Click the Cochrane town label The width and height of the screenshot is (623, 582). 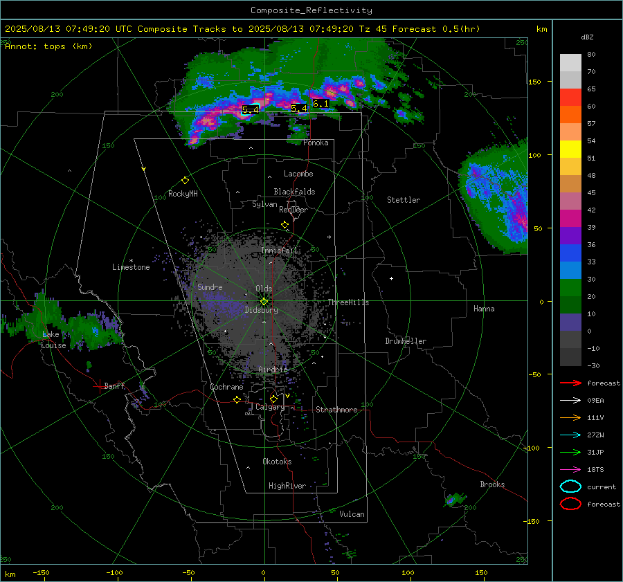tap(226, 387)
